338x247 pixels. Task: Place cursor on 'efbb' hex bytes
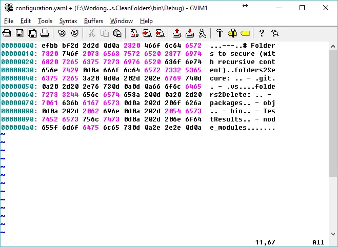pyautogui.click(x=50, y=46)
